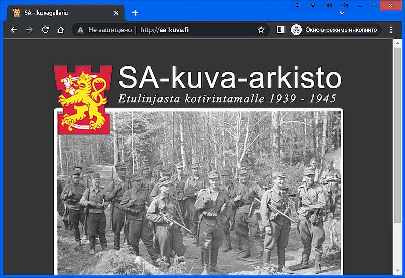
Task: Click the wrench tool icon in title bar
Action: (x=313, y=5)
